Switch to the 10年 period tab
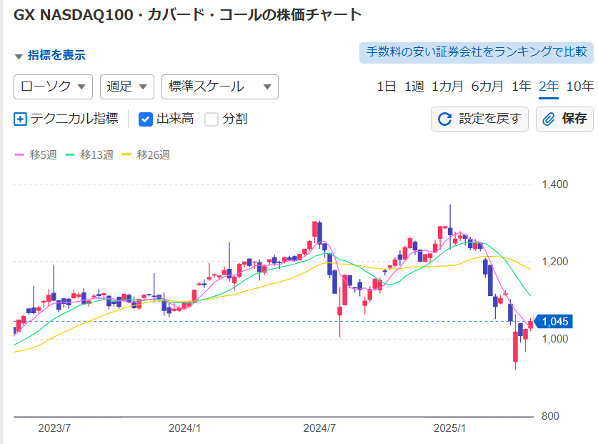This screenshot has width=598, height=444. pos(580,87)
